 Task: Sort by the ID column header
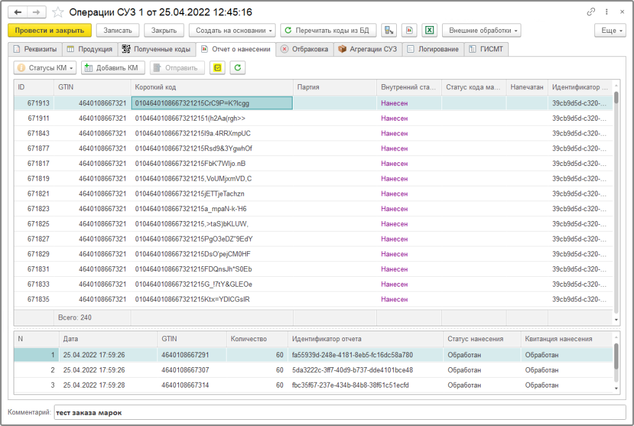point(34,87)
